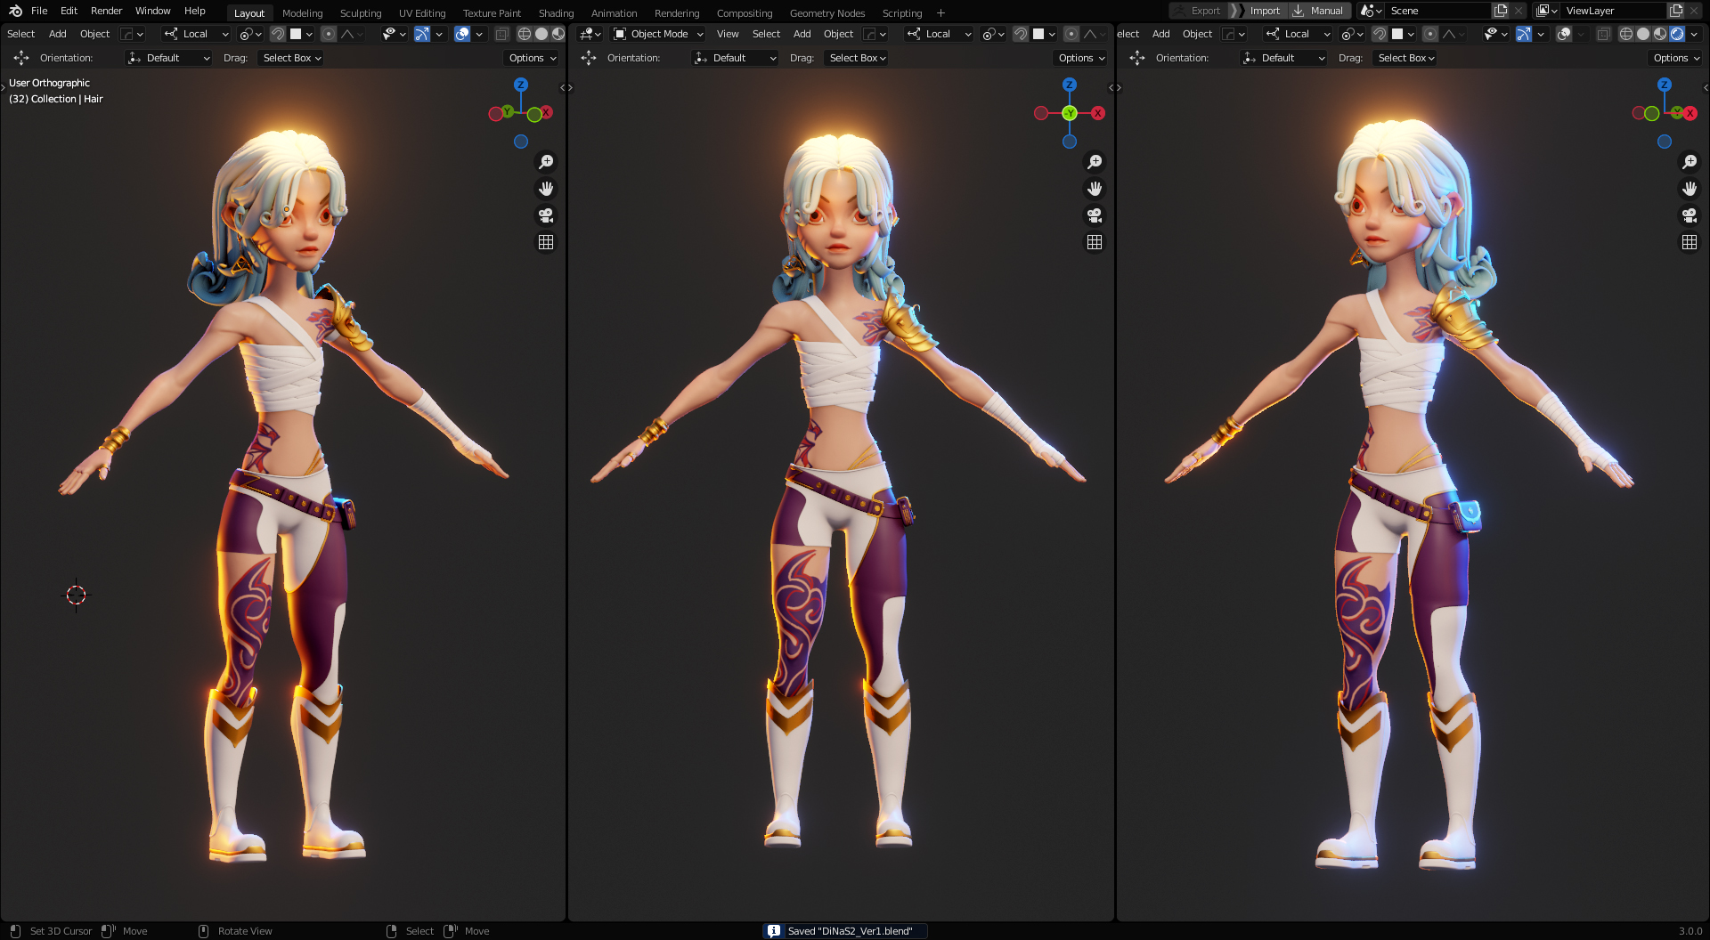Click the zoom magnifier icon in the left viewport

pos(546,162)
